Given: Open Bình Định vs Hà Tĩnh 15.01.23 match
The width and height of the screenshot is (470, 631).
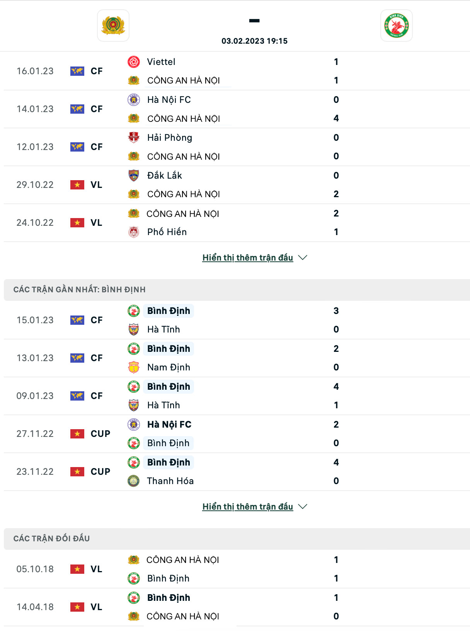Looking at the screenshot, I should click(x=237, y=320).
